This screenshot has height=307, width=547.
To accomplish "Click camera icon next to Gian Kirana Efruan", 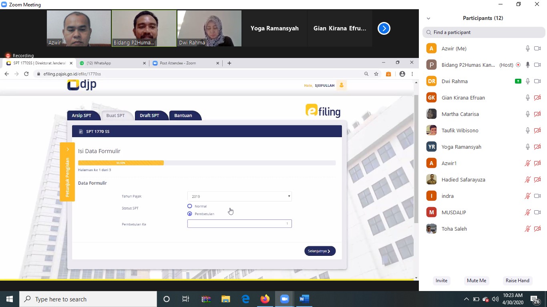I will pyautogui.click(x=537, y=98).
